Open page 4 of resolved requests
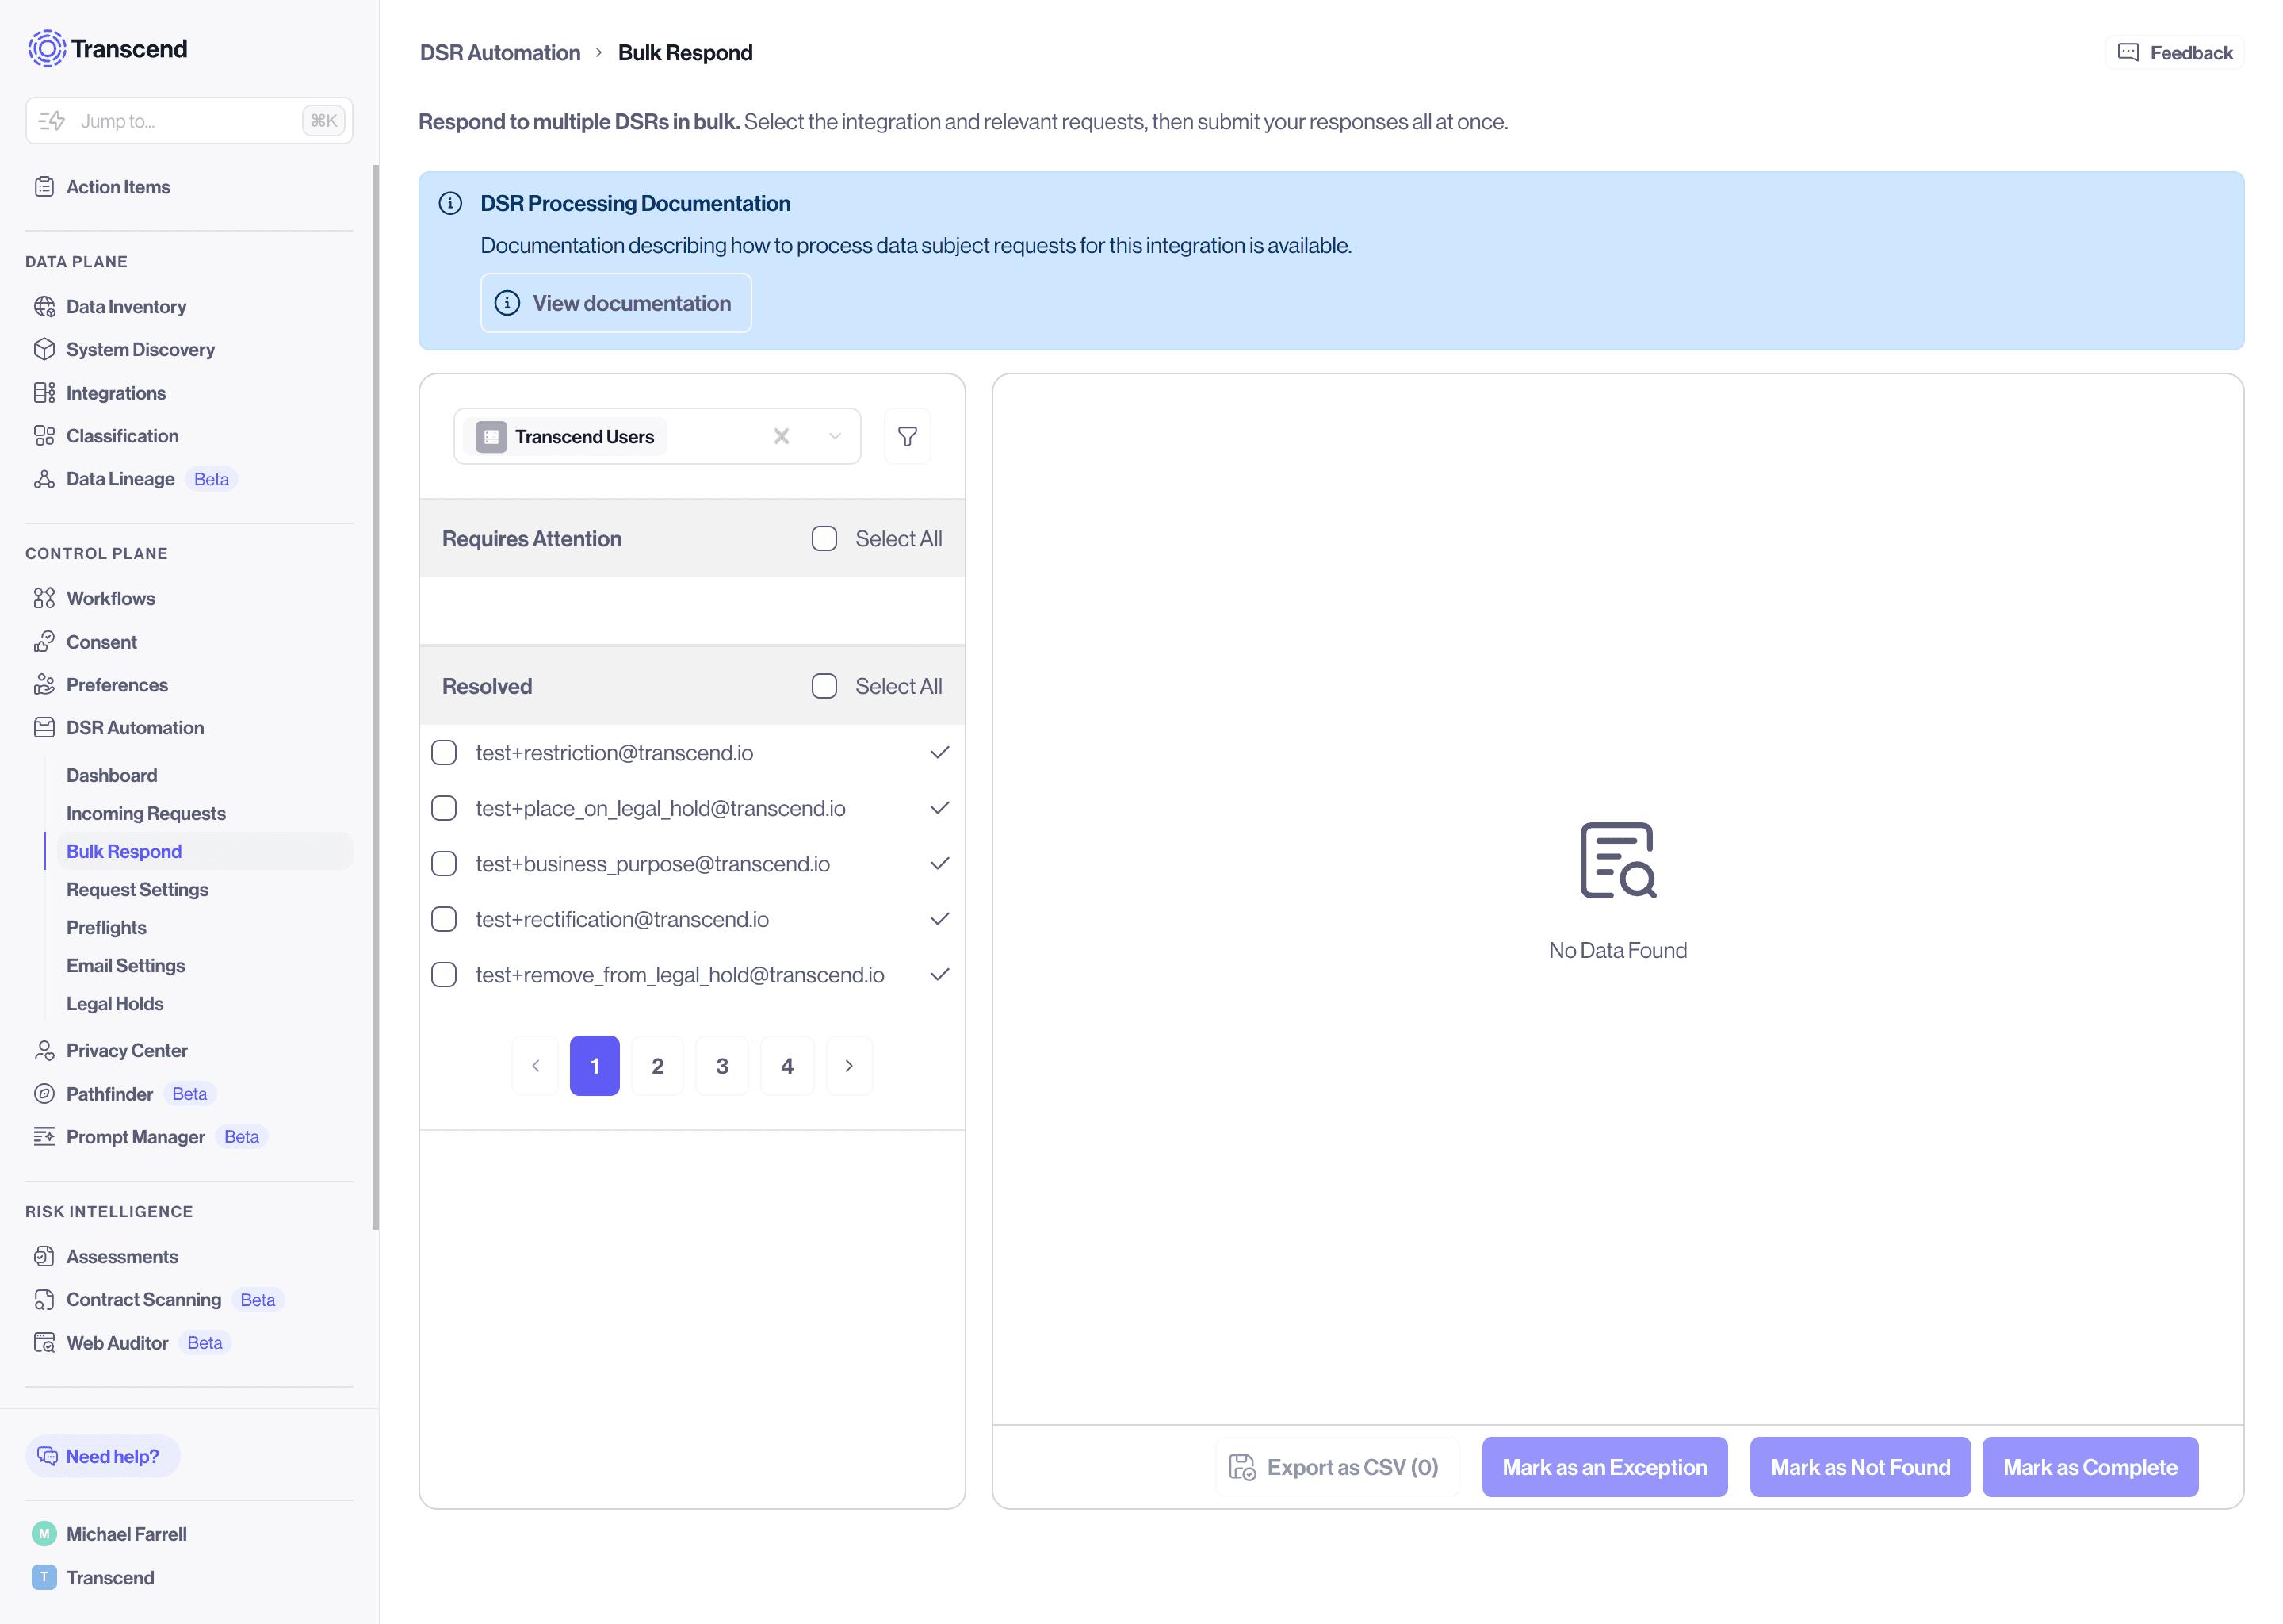 click(x=788, y=1066)
